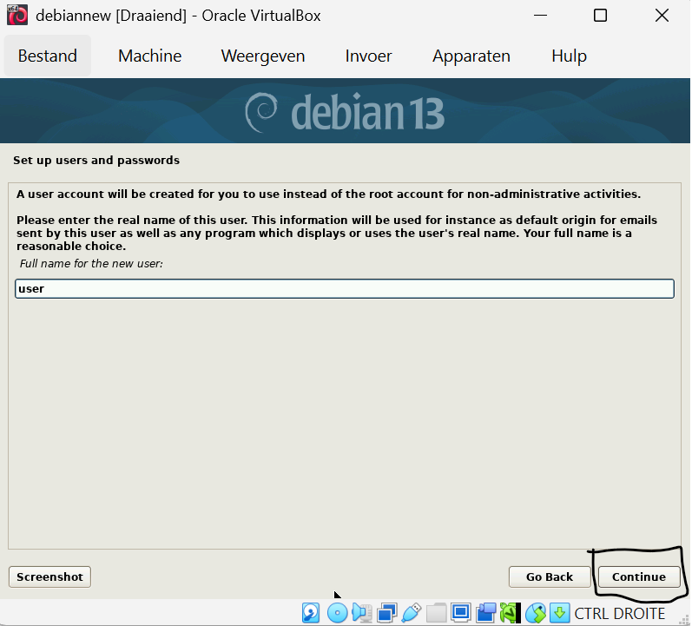
Task: Open the Bestand menu
Action: point(48,56)
